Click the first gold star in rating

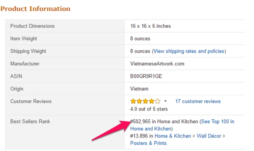(133, 101)
